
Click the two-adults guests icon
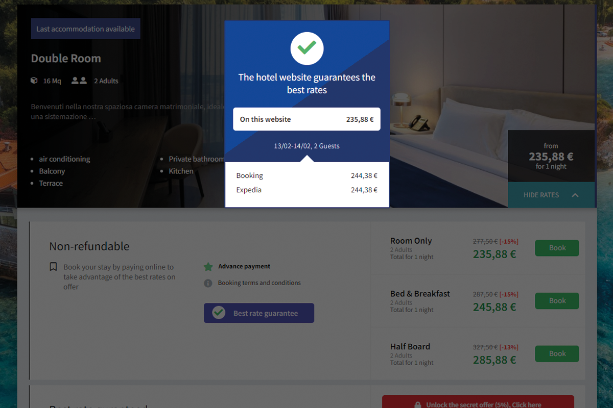79,81
